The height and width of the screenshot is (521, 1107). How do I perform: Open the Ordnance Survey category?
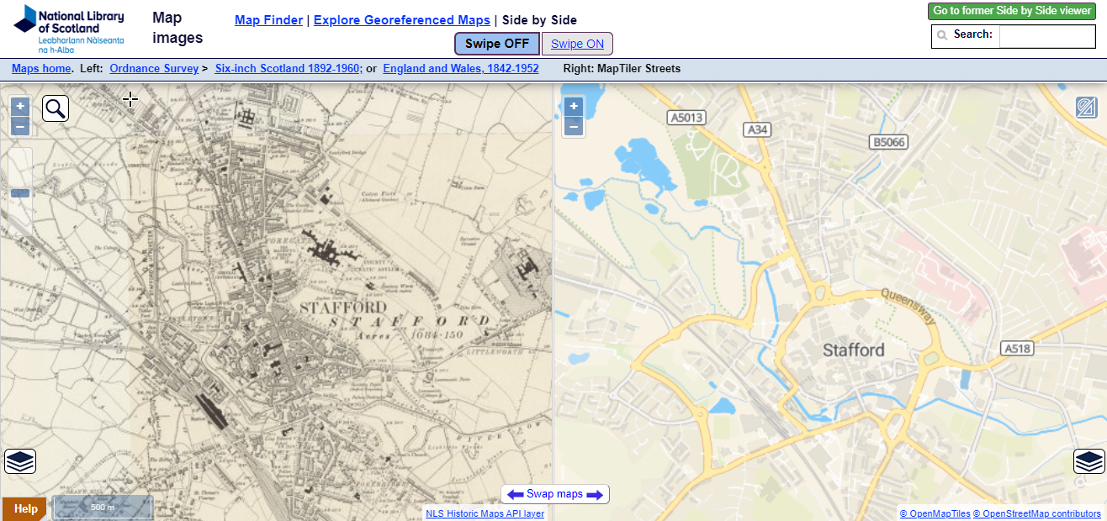pos(154,68)
